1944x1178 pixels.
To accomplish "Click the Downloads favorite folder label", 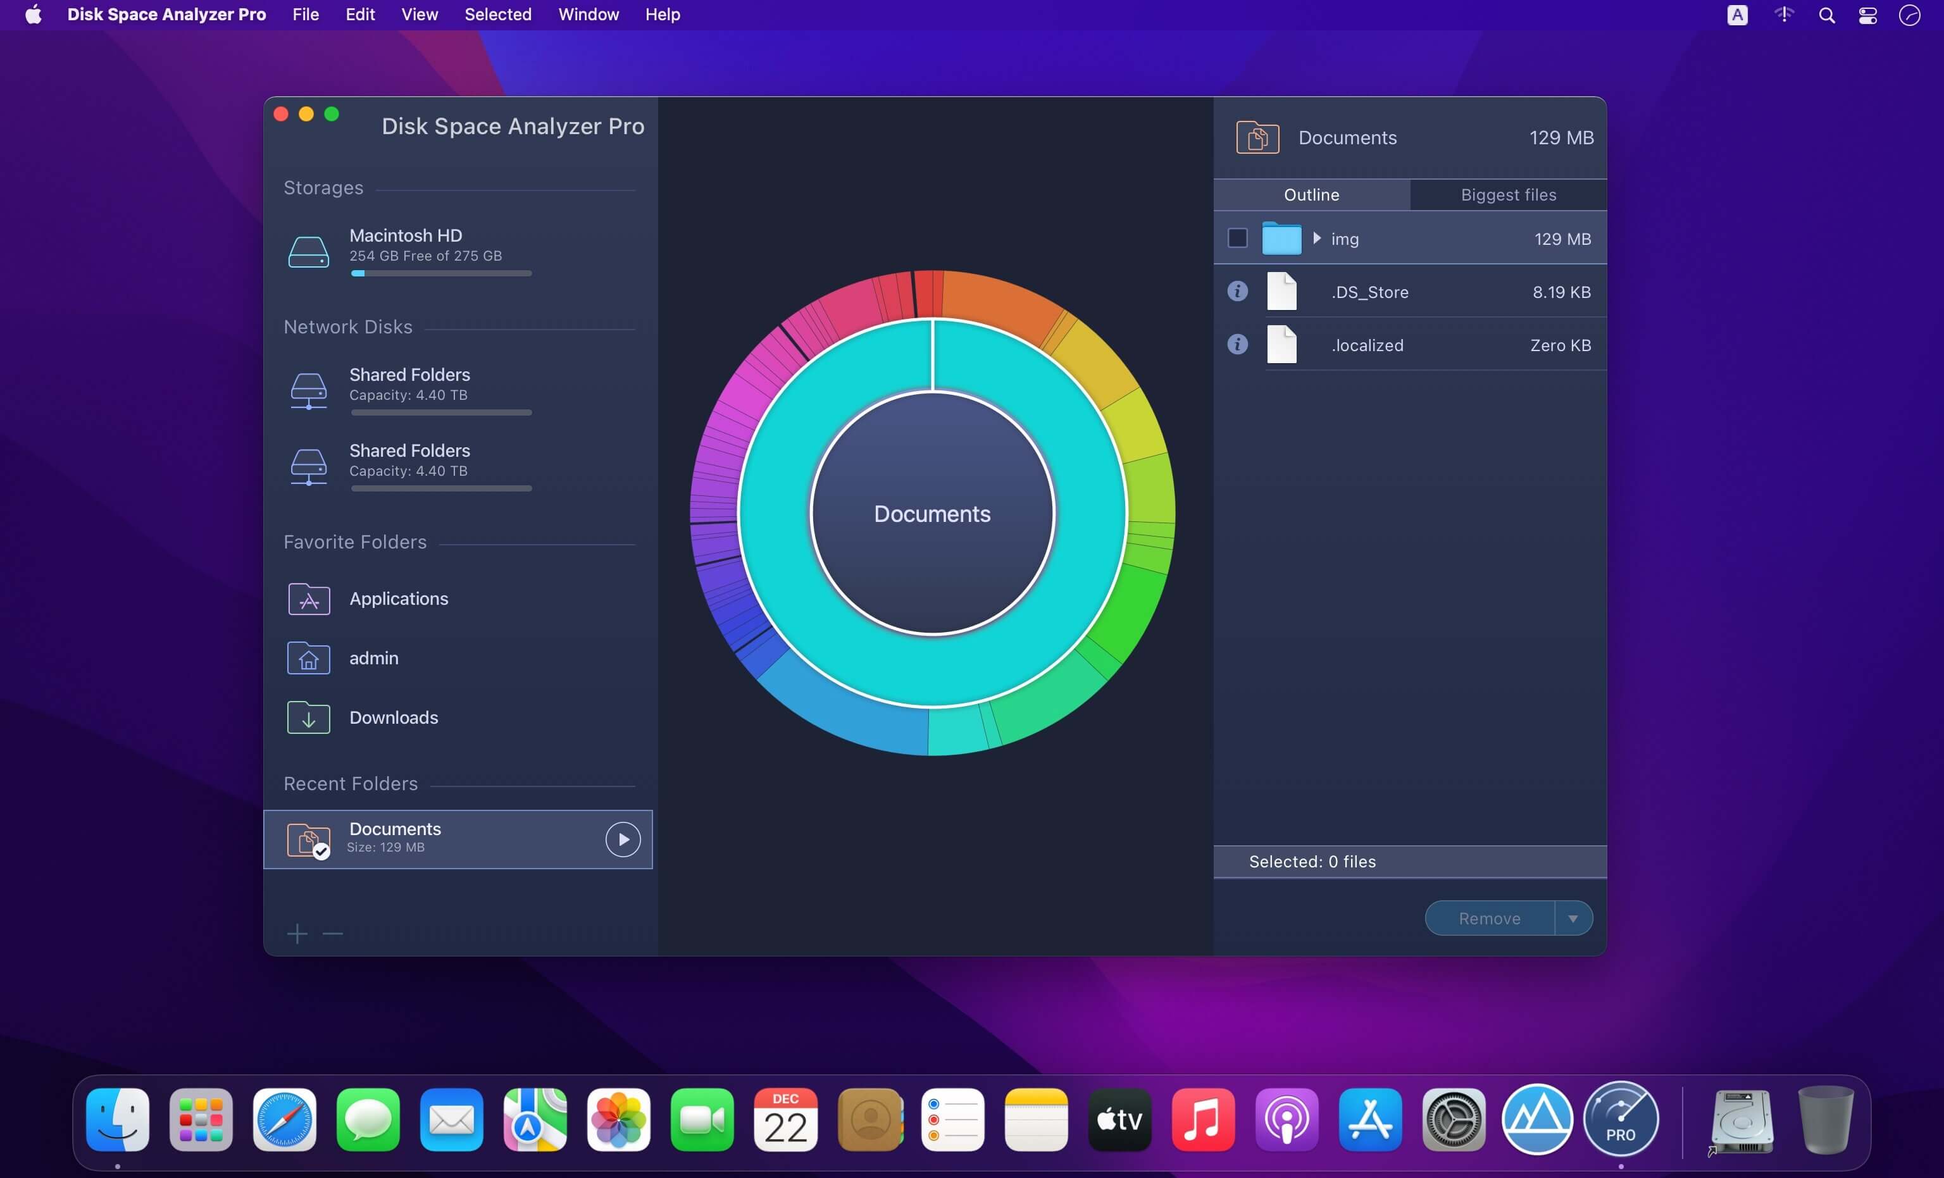I will pos(394,717).
